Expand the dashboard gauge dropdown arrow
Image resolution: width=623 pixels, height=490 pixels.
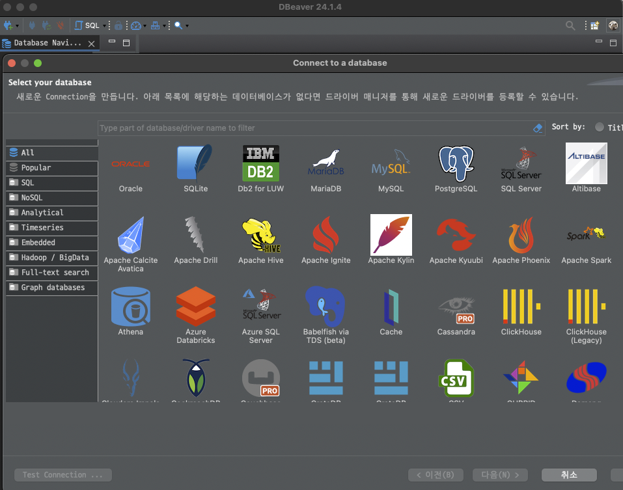tap(145, 26)
